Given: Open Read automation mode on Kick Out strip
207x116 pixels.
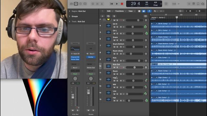Looking at the screenshot, I should pyautogui.click(x=75, y=74).
